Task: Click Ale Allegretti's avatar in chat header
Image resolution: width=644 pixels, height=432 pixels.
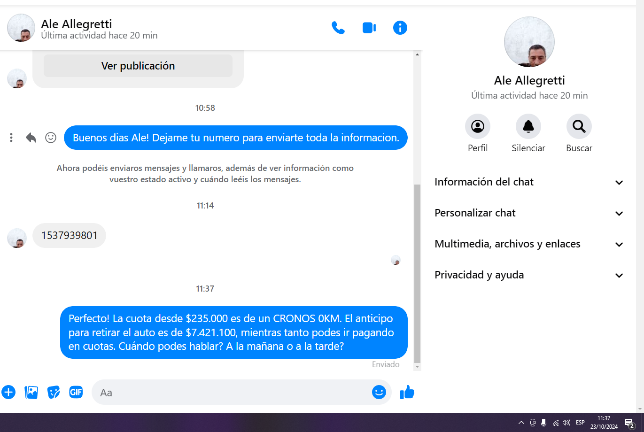Action: pyautogui.click(x=21, y=28)
